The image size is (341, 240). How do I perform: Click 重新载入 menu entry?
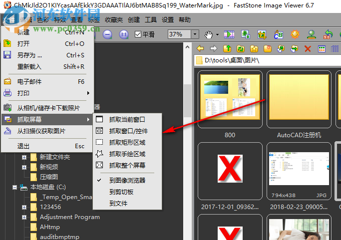[47, 66]
